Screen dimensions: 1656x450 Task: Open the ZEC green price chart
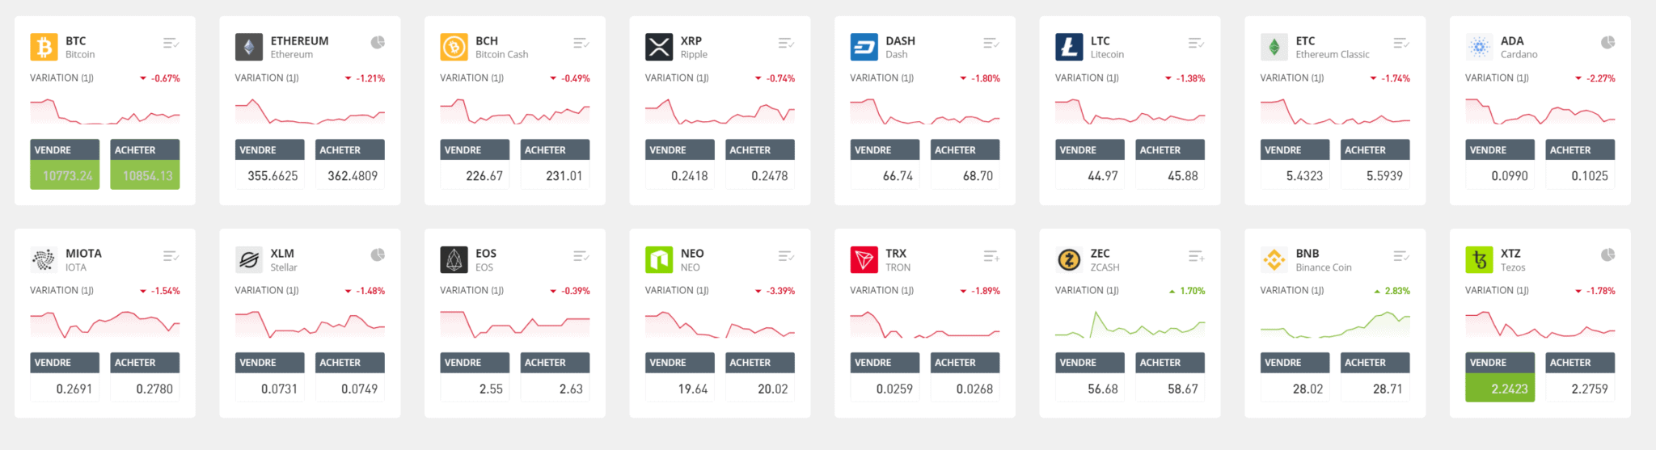[x=1130, y=325]
